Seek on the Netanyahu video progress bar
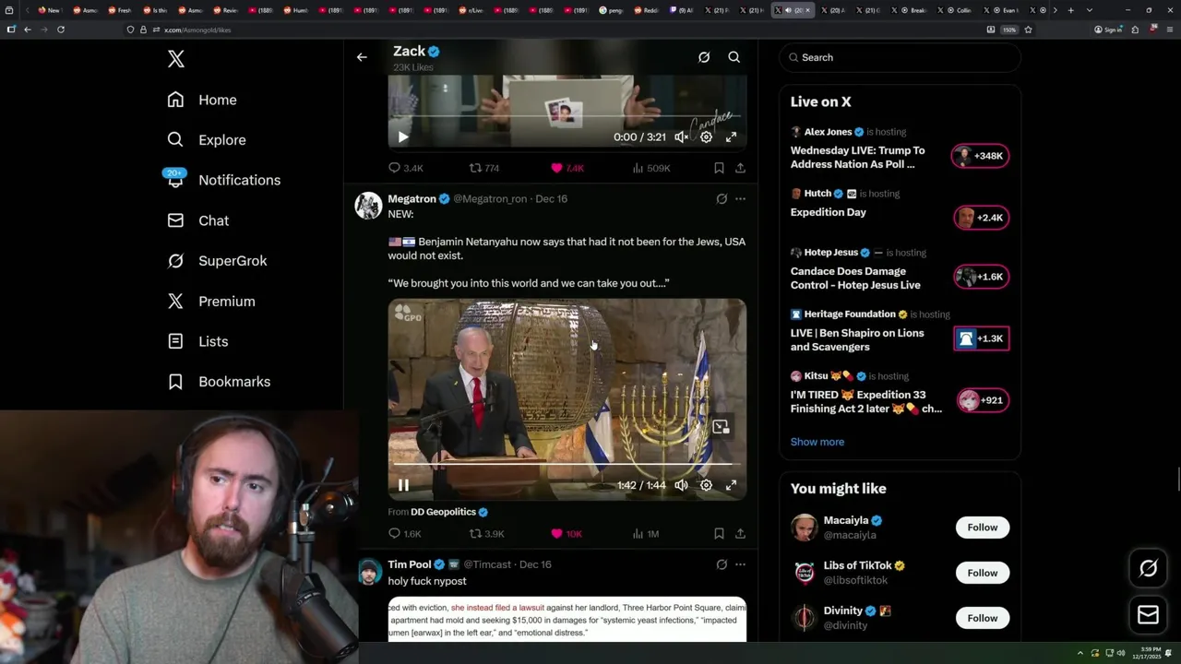The width and height of the screenshot is (1181, 664). (x=567, y=465)
